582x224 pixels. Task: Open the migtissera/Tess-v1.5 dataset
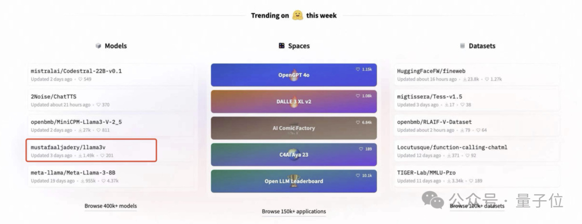click(429, 96)
